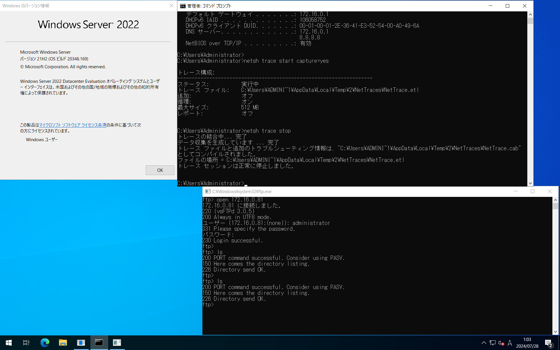Viewport: 560px width, 350px height.
Task: Click the network status tray icon
Action: 493,343
